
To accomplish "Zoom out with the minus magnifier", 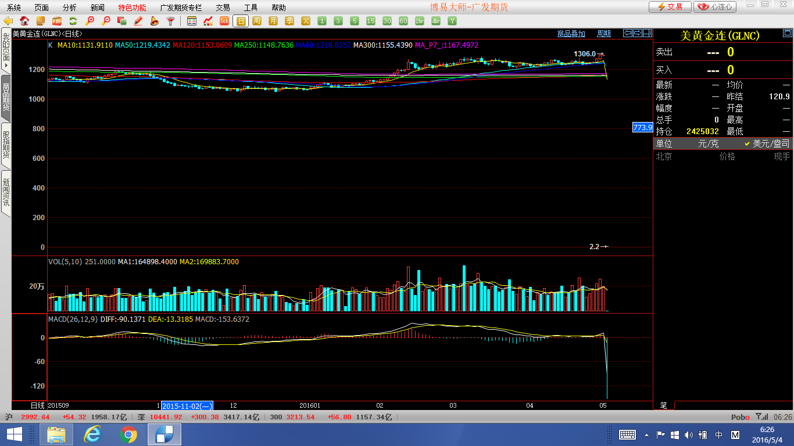I will (106, 21).
